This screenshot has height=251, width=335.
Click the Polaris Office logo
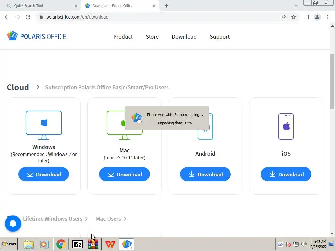[x=37, y=36]
